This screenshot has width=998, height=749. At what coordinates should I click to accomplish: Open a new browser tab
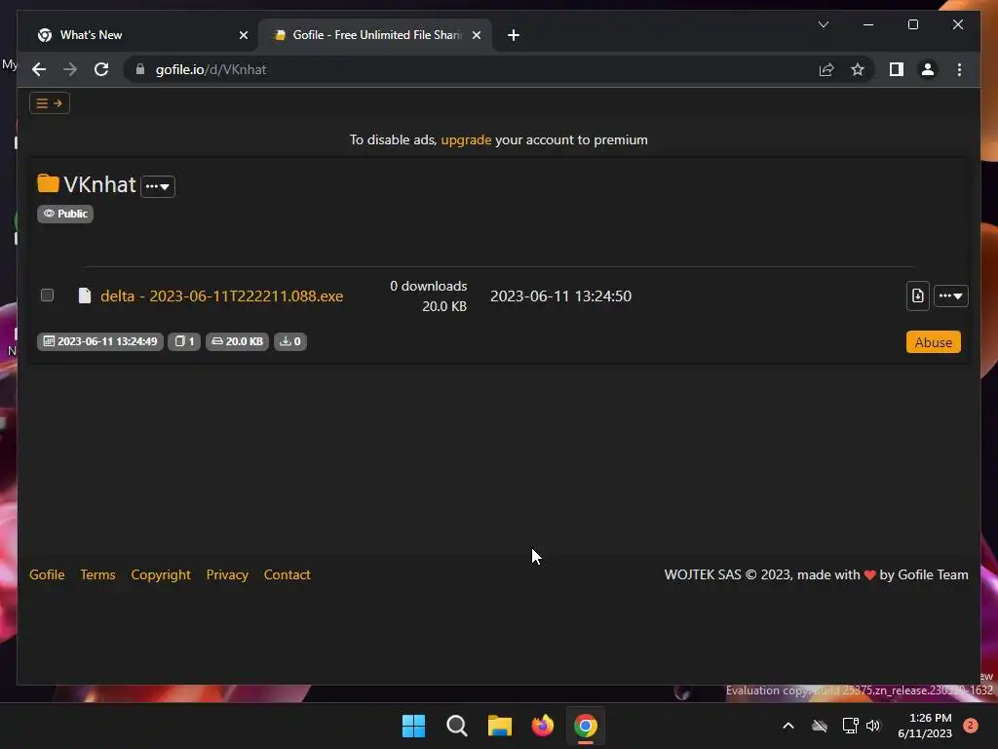[514, 35]
